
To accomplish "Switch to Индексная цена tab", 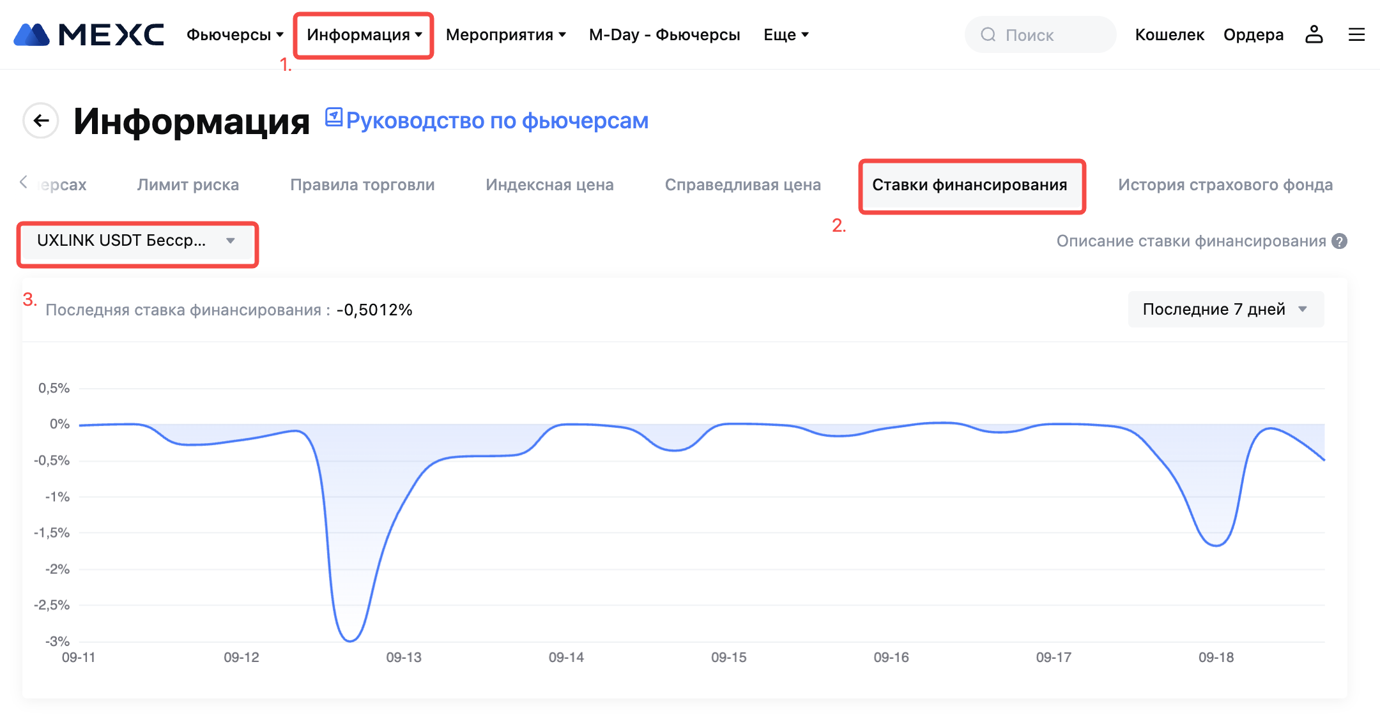I will coord(549,185).
